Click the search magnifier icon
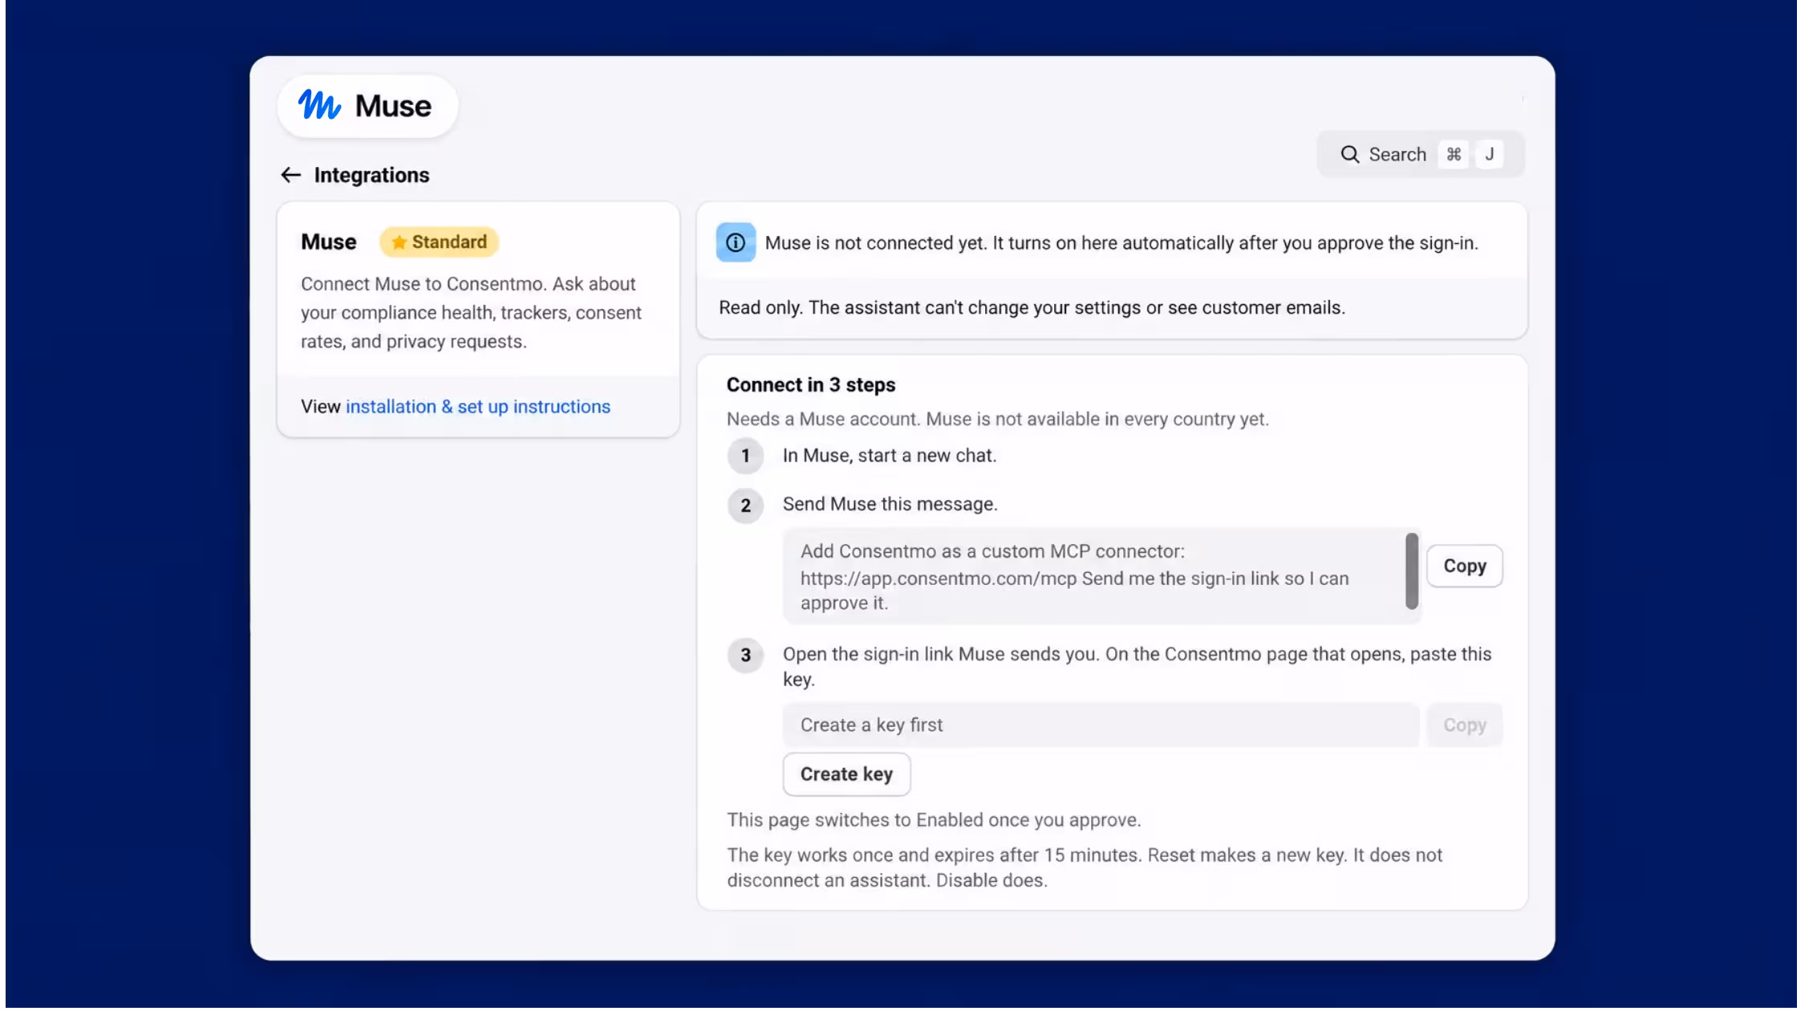Image resolution: width=1797 pixels, height=1011 pixels. [1350, 154]
